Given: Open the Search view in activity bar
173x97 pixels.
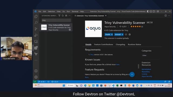Looking at the screenshot, I should point(36,23).
